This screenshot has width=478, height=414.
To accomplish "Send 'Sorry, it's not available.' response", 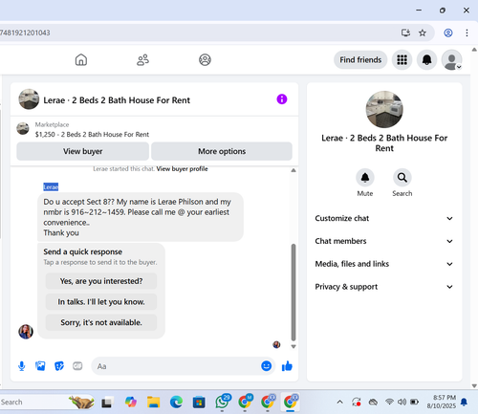I will tap(101, 322).
